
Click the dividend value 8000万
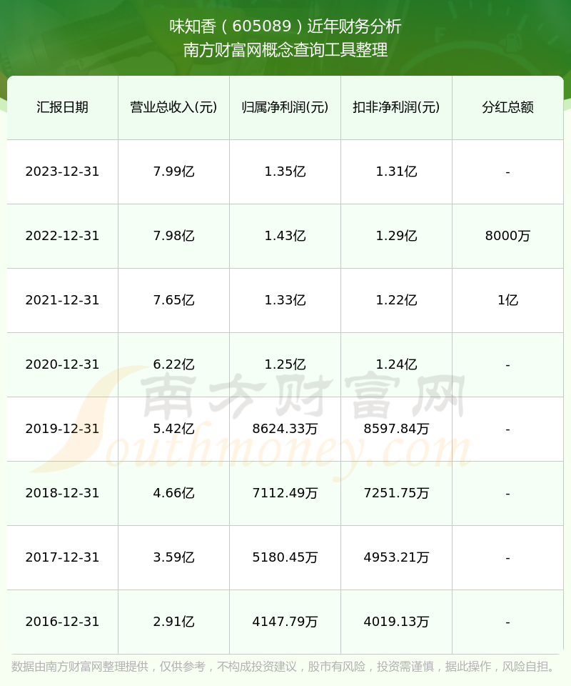(507, 236)
